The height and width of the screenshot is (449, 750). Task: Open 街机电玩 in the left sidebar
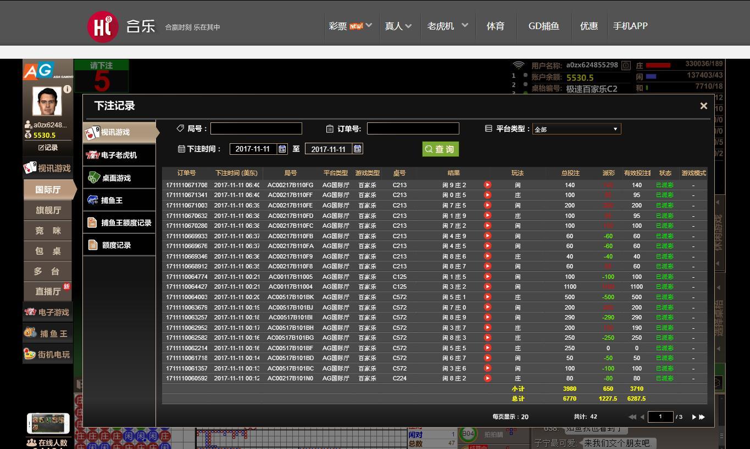click(x=48, y=354)
